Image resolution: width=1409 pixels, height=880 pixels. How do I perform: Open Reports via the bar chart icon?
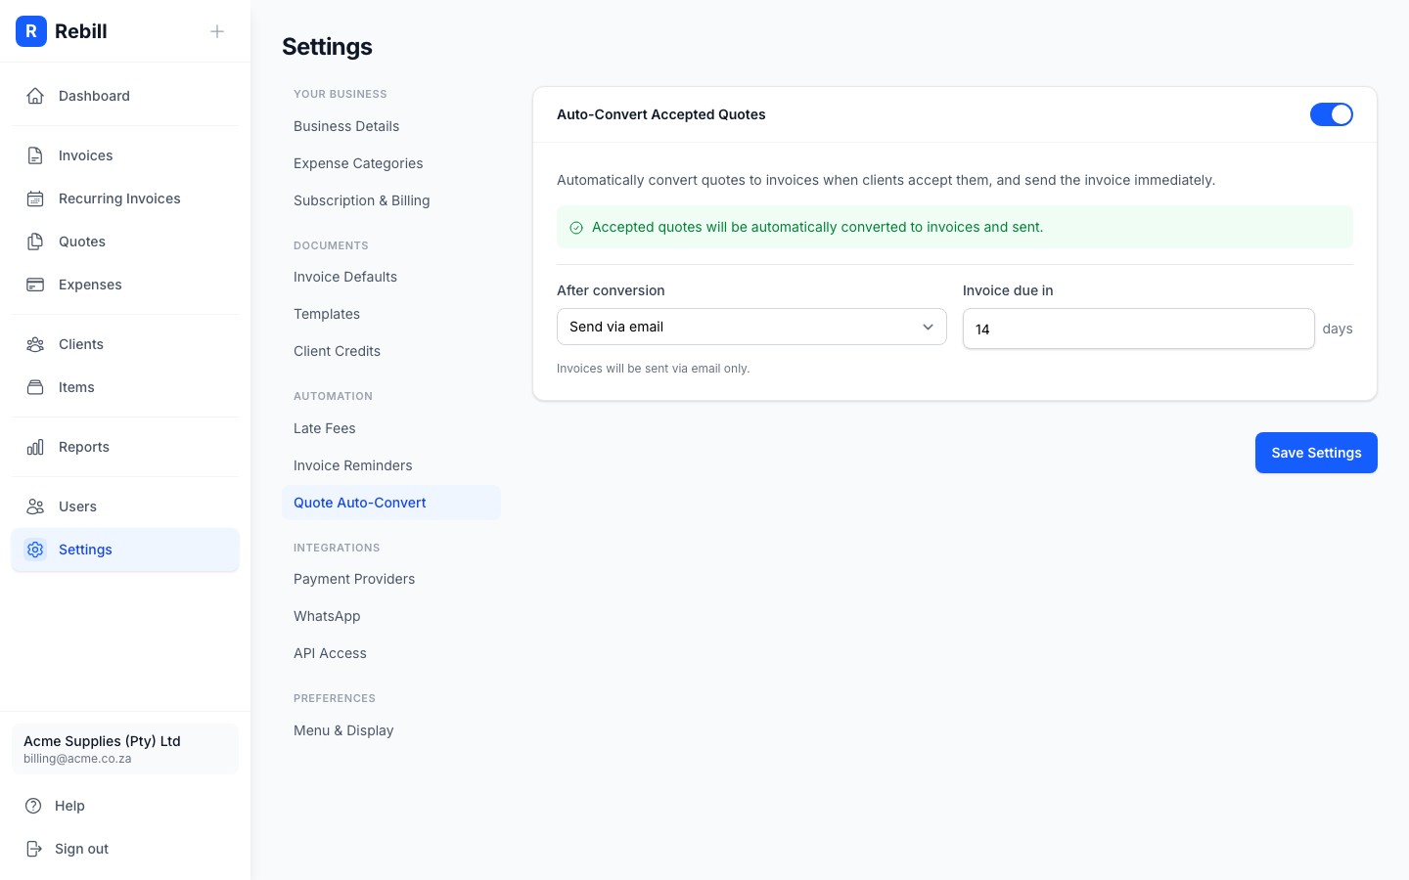click(x=35, y=446)
